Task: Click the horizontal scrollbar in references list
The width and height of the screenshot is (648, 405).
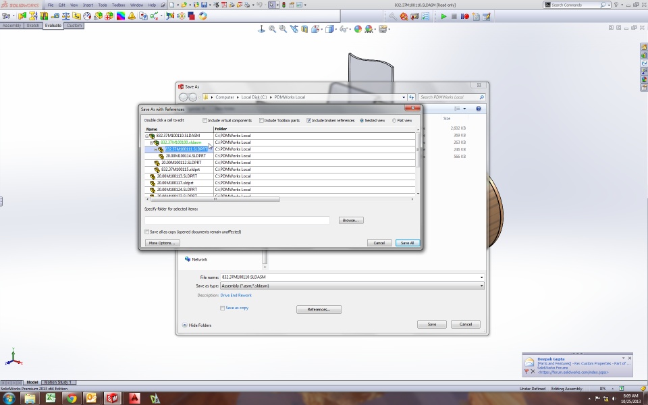Action: pyautogui.click(x=215, y=199)
